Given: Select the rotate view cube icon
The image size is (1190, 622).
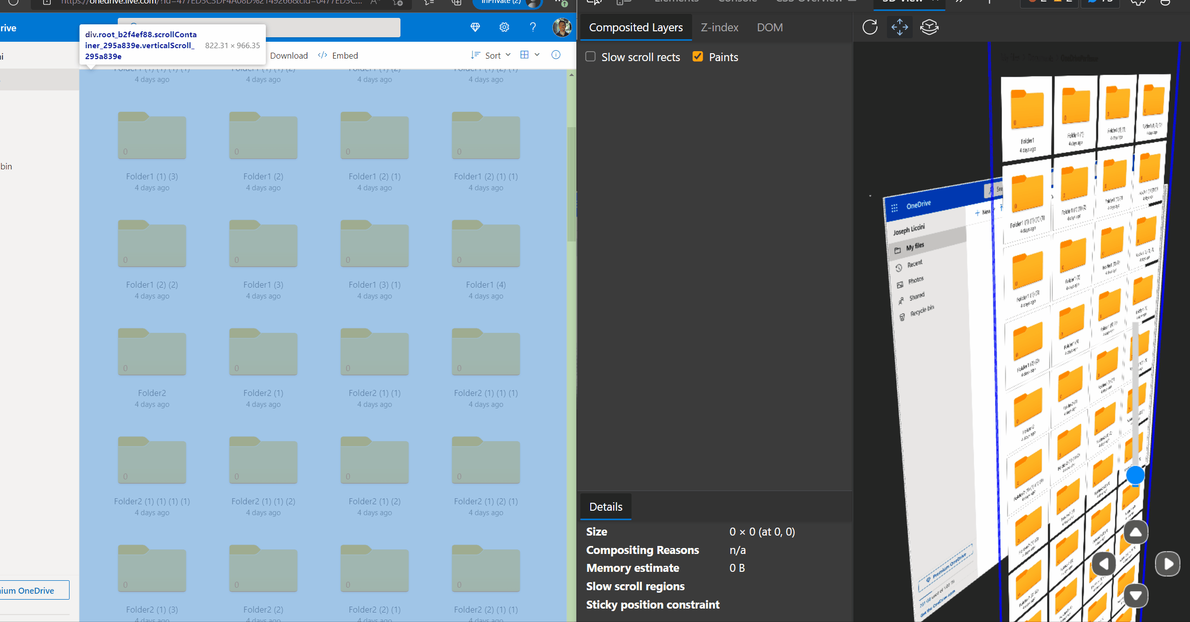Looking at the screenshot, I should [x=929, y=27].
